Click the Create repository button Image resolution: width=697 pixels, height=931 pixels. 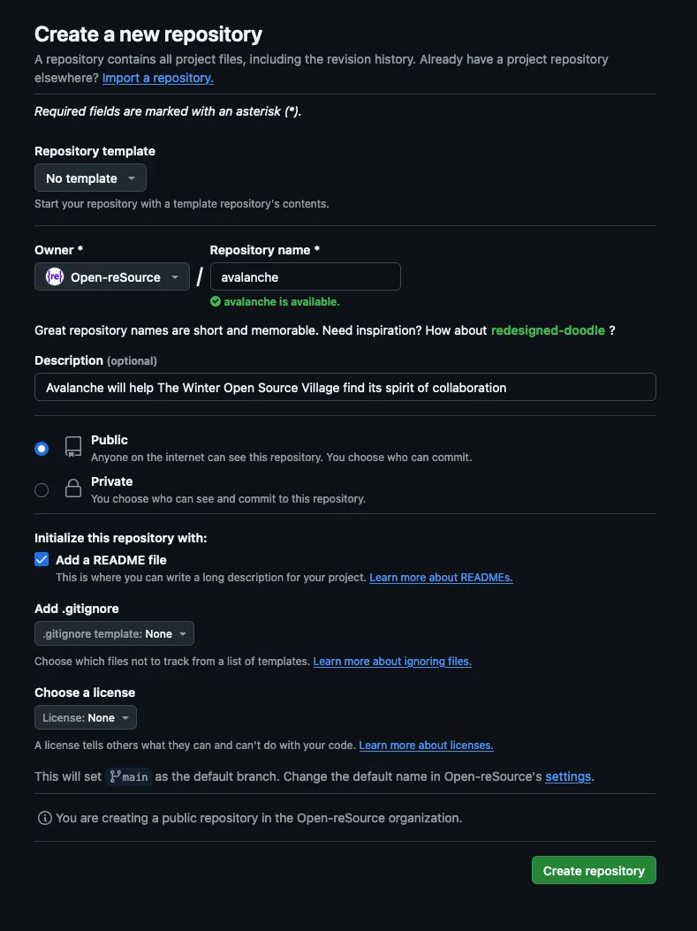(x=594, y=870)
